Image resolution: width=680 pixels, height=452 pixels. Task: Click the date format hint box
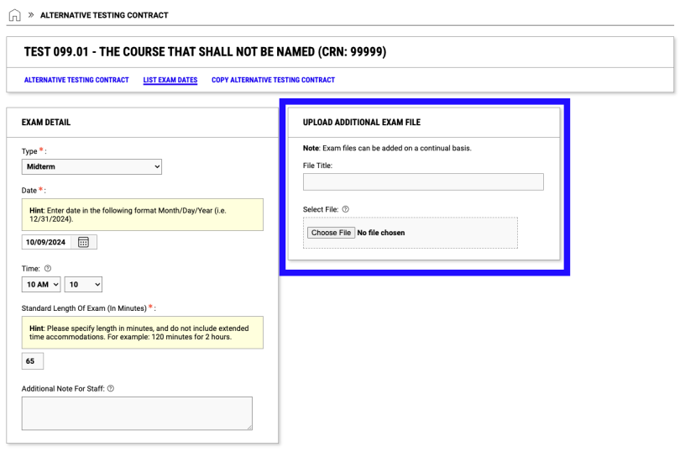pyautogui.click(x=142, y=214)
